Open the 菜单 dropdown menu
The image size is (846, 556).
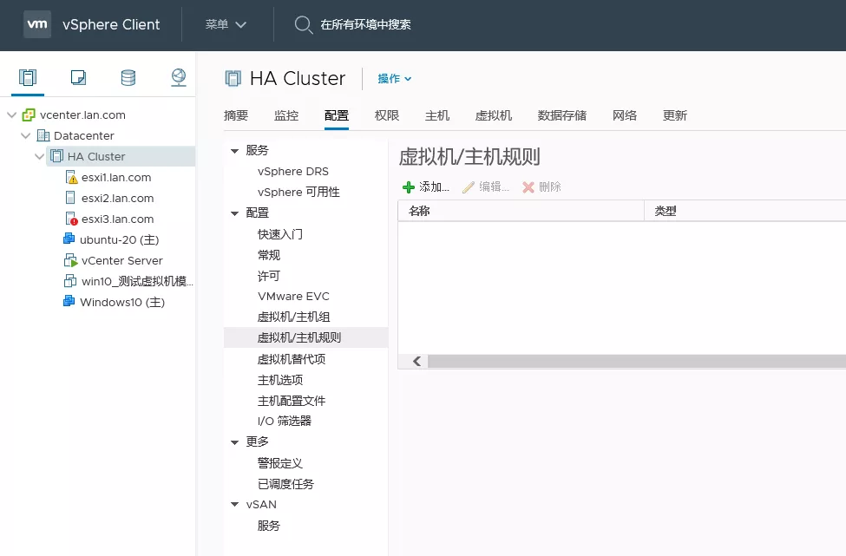(x=226, y=24)
